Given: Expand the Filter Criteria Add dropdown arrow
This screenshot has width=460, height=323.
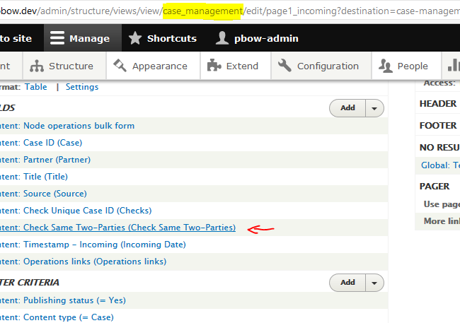Looking at the screenshot, I should 374,283.
